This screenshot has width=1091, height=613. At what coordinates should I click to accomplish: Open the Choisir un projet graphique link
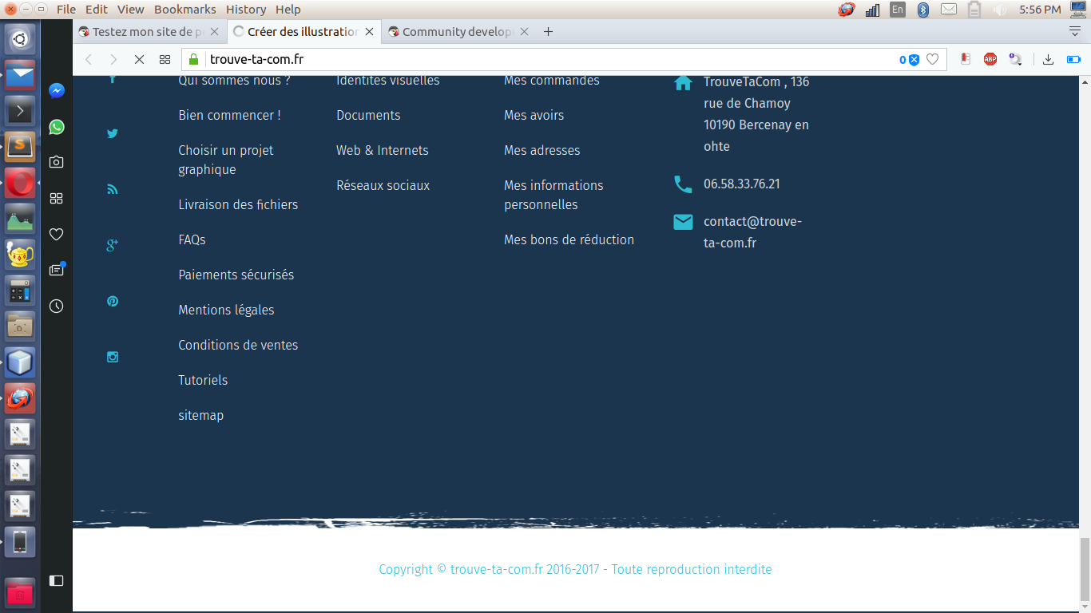(226, 160)
